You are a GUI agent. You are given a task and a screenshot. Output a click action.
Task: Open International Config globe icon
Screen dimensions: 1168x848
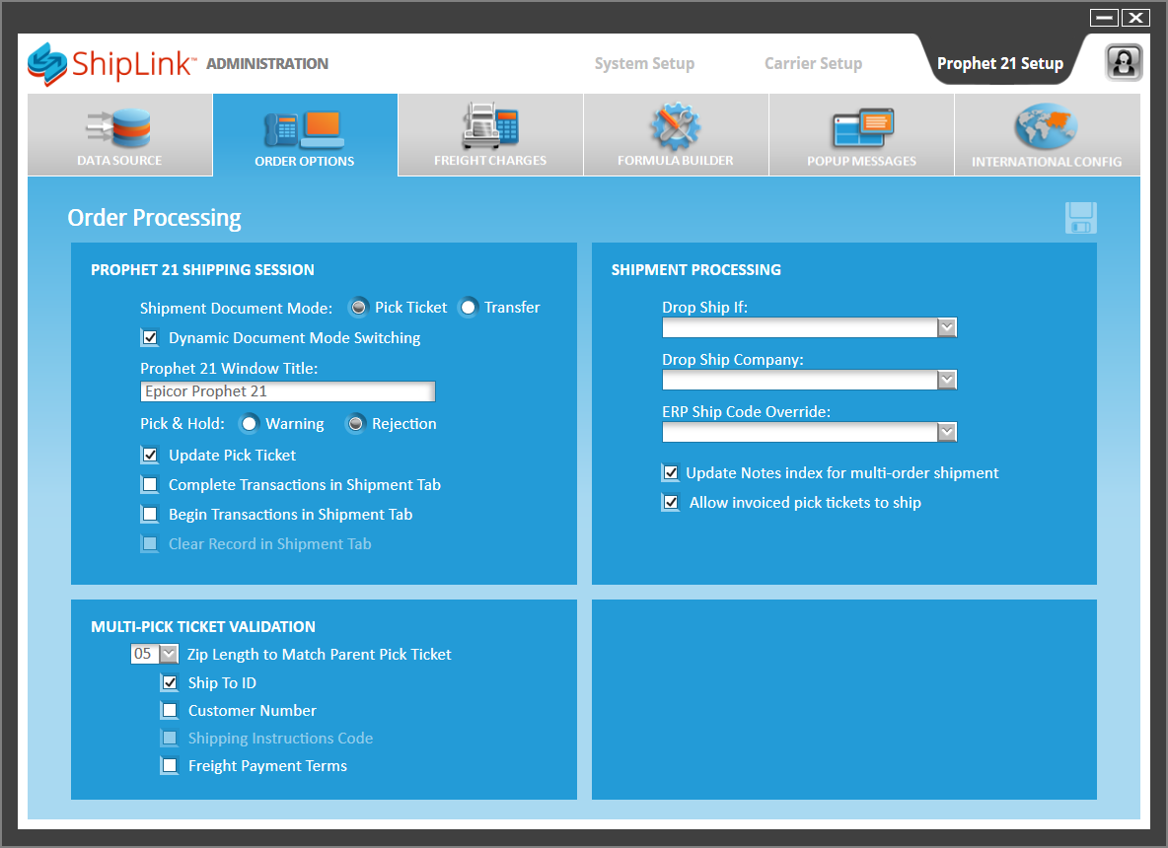click(1046, 126)
